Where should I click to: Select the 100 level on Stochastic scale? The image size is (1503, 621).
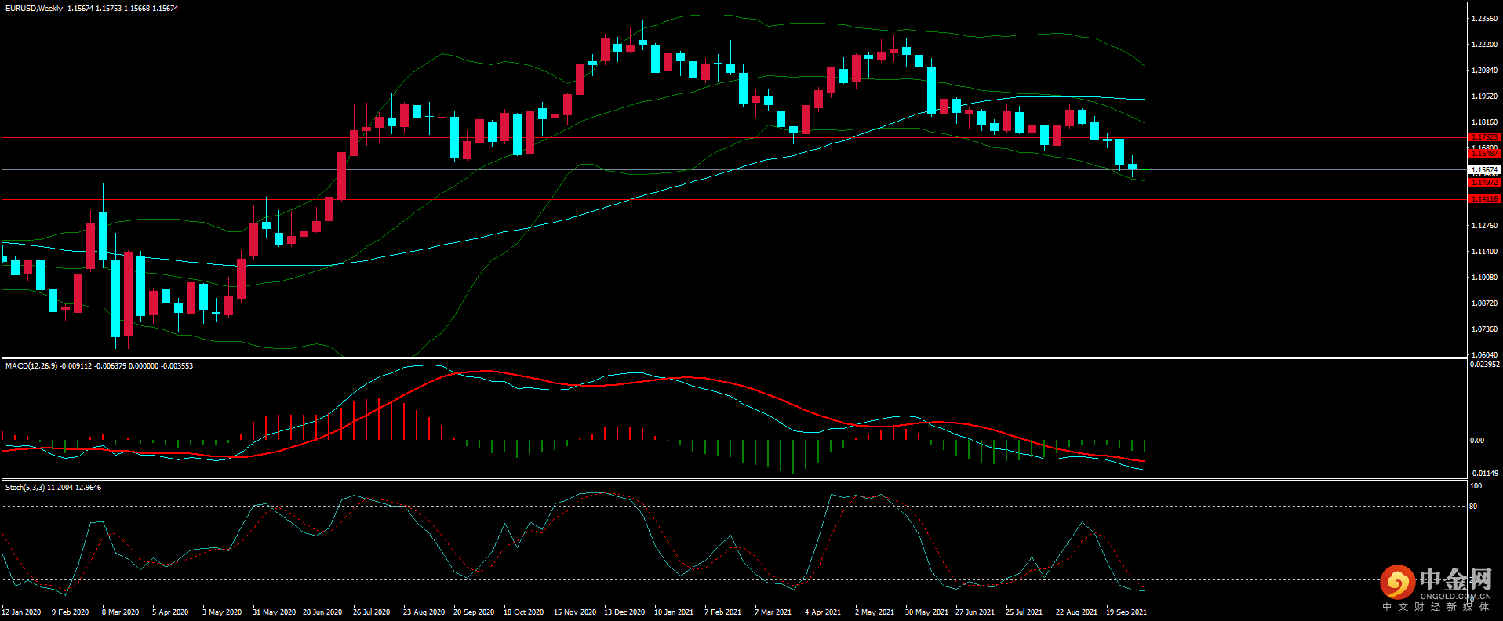pos(1476,486)
